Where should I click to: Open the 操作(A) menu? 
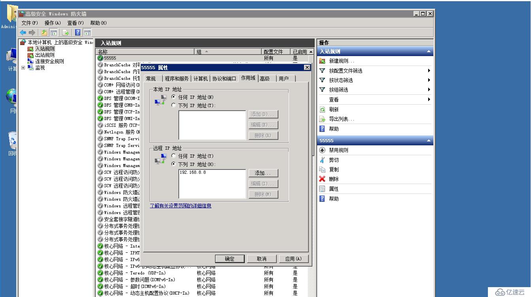[53, 23]
